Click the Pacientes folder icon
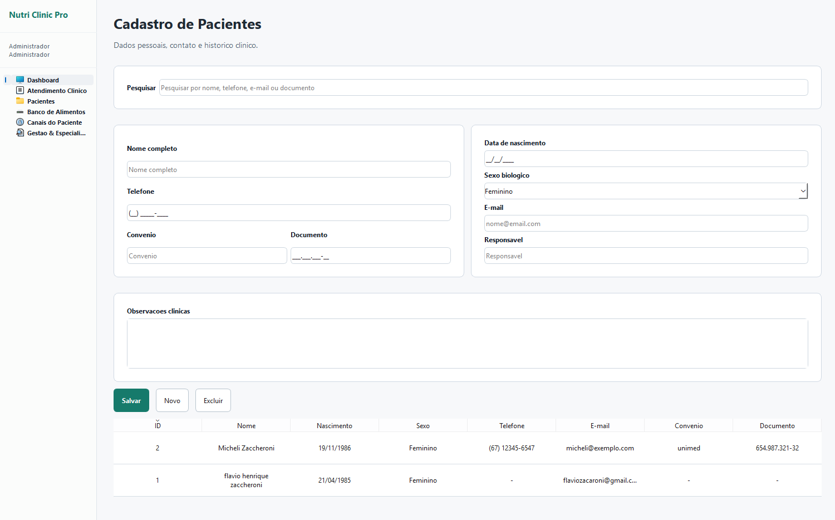Screen dimensions: 835x520 pyautogui.click(x=20, y=101)
